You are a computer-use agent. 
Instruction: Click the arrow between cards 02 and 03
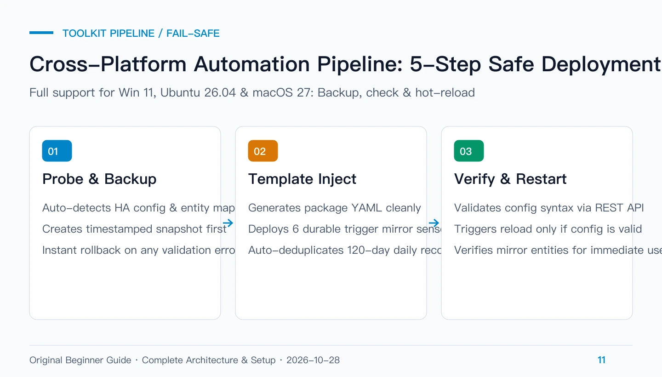tap(434, 223)
